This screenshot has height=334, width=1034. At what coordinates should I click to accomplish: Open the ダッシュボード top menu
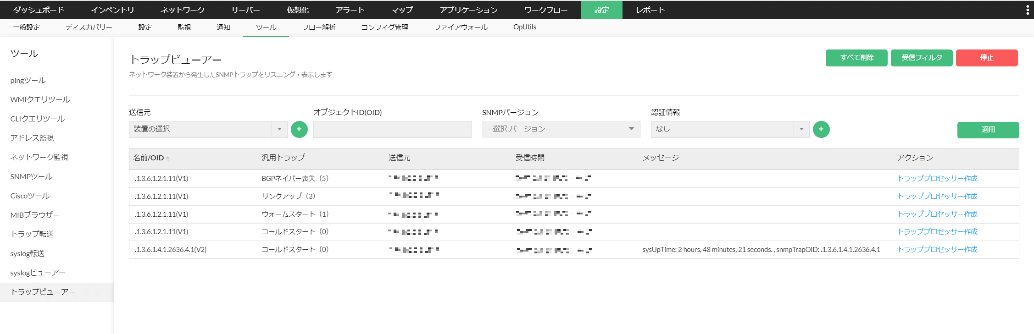pos(39,10)
